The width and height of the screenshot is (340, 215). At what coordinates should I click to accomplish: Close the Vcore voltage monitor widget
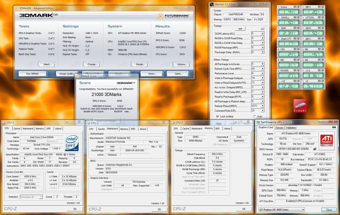(x=298, y=7)
